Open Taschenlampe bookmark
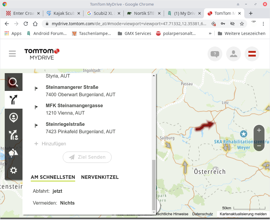This screenshot has width=270, height=220. (91, 33)
